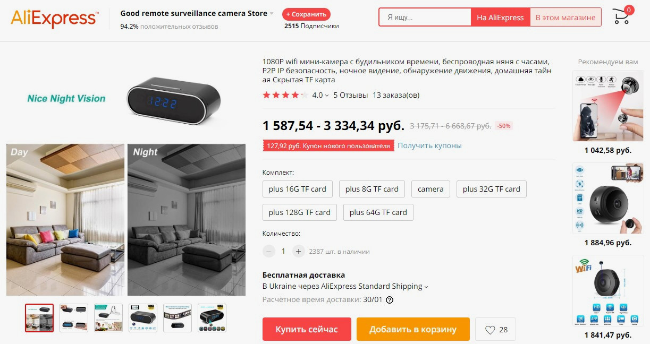Click the delivery date help question icon
Image resolution: width=650 pixels, height=344 pixels.
coord(390,300)
